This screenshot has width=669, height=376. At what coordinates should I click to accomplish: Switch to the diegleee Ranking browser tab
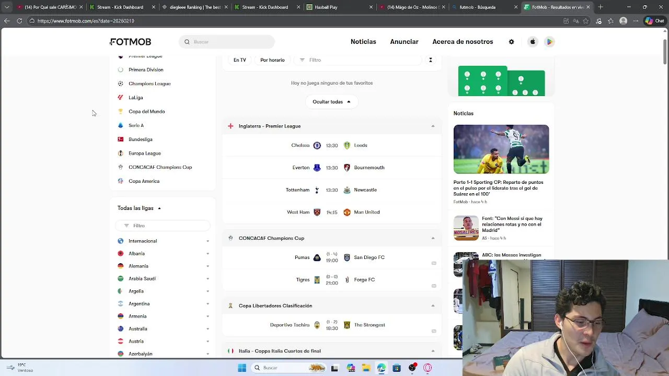coord(194,7)
